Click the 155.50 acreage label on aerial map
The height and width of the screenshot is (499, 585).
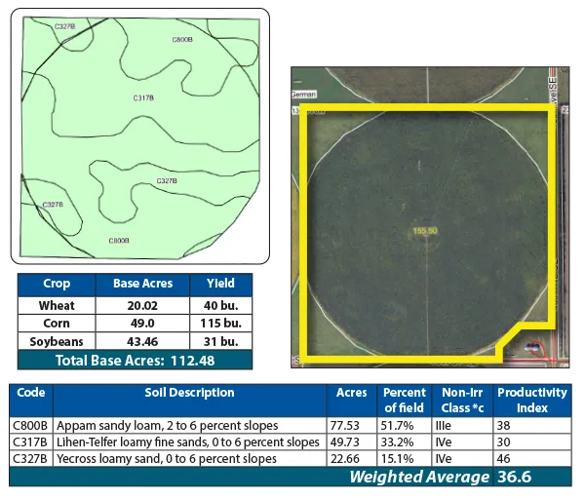point(424,231)
